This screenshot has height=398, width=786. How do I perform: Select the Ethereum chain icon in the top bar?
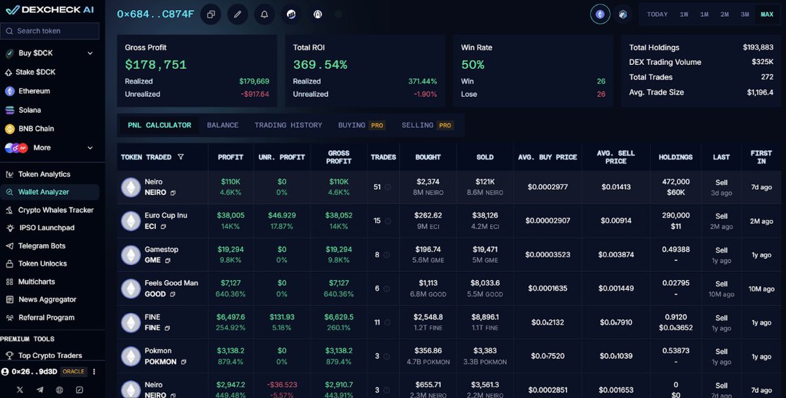(600, 14)
